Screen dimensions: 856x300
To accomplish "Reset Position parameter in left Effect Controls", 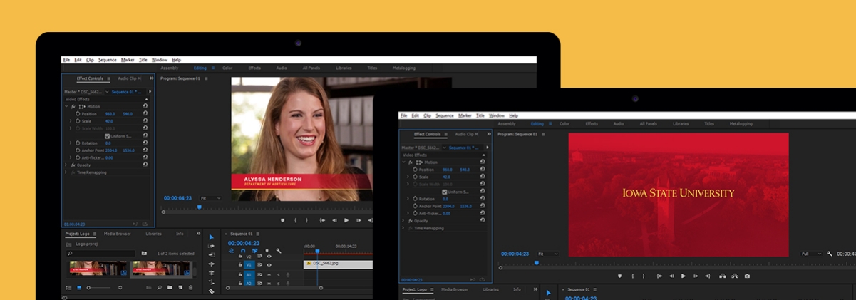I will 145,114.
